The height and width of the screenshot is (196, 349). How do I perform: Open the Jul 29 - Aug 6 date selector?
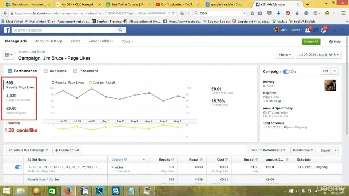coord(318,55)
